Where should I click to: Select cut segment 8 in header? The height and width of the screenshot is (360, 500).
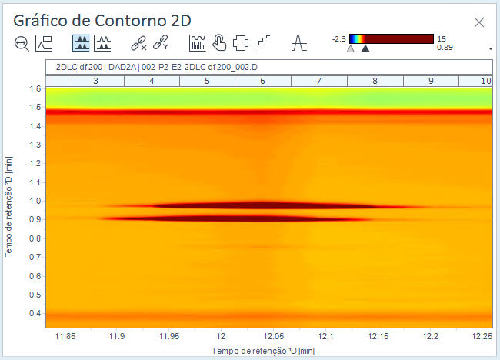click(x=375, y=81)
